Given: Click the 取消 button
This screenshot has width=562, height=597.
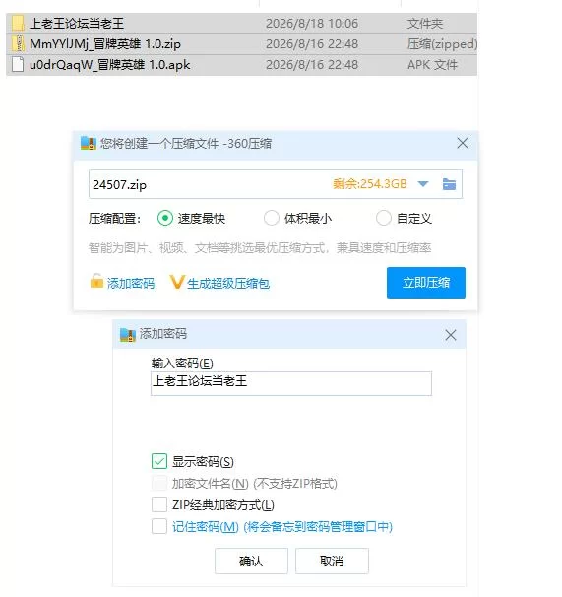Looking at the screenshot, I should [x=332, y=561].
